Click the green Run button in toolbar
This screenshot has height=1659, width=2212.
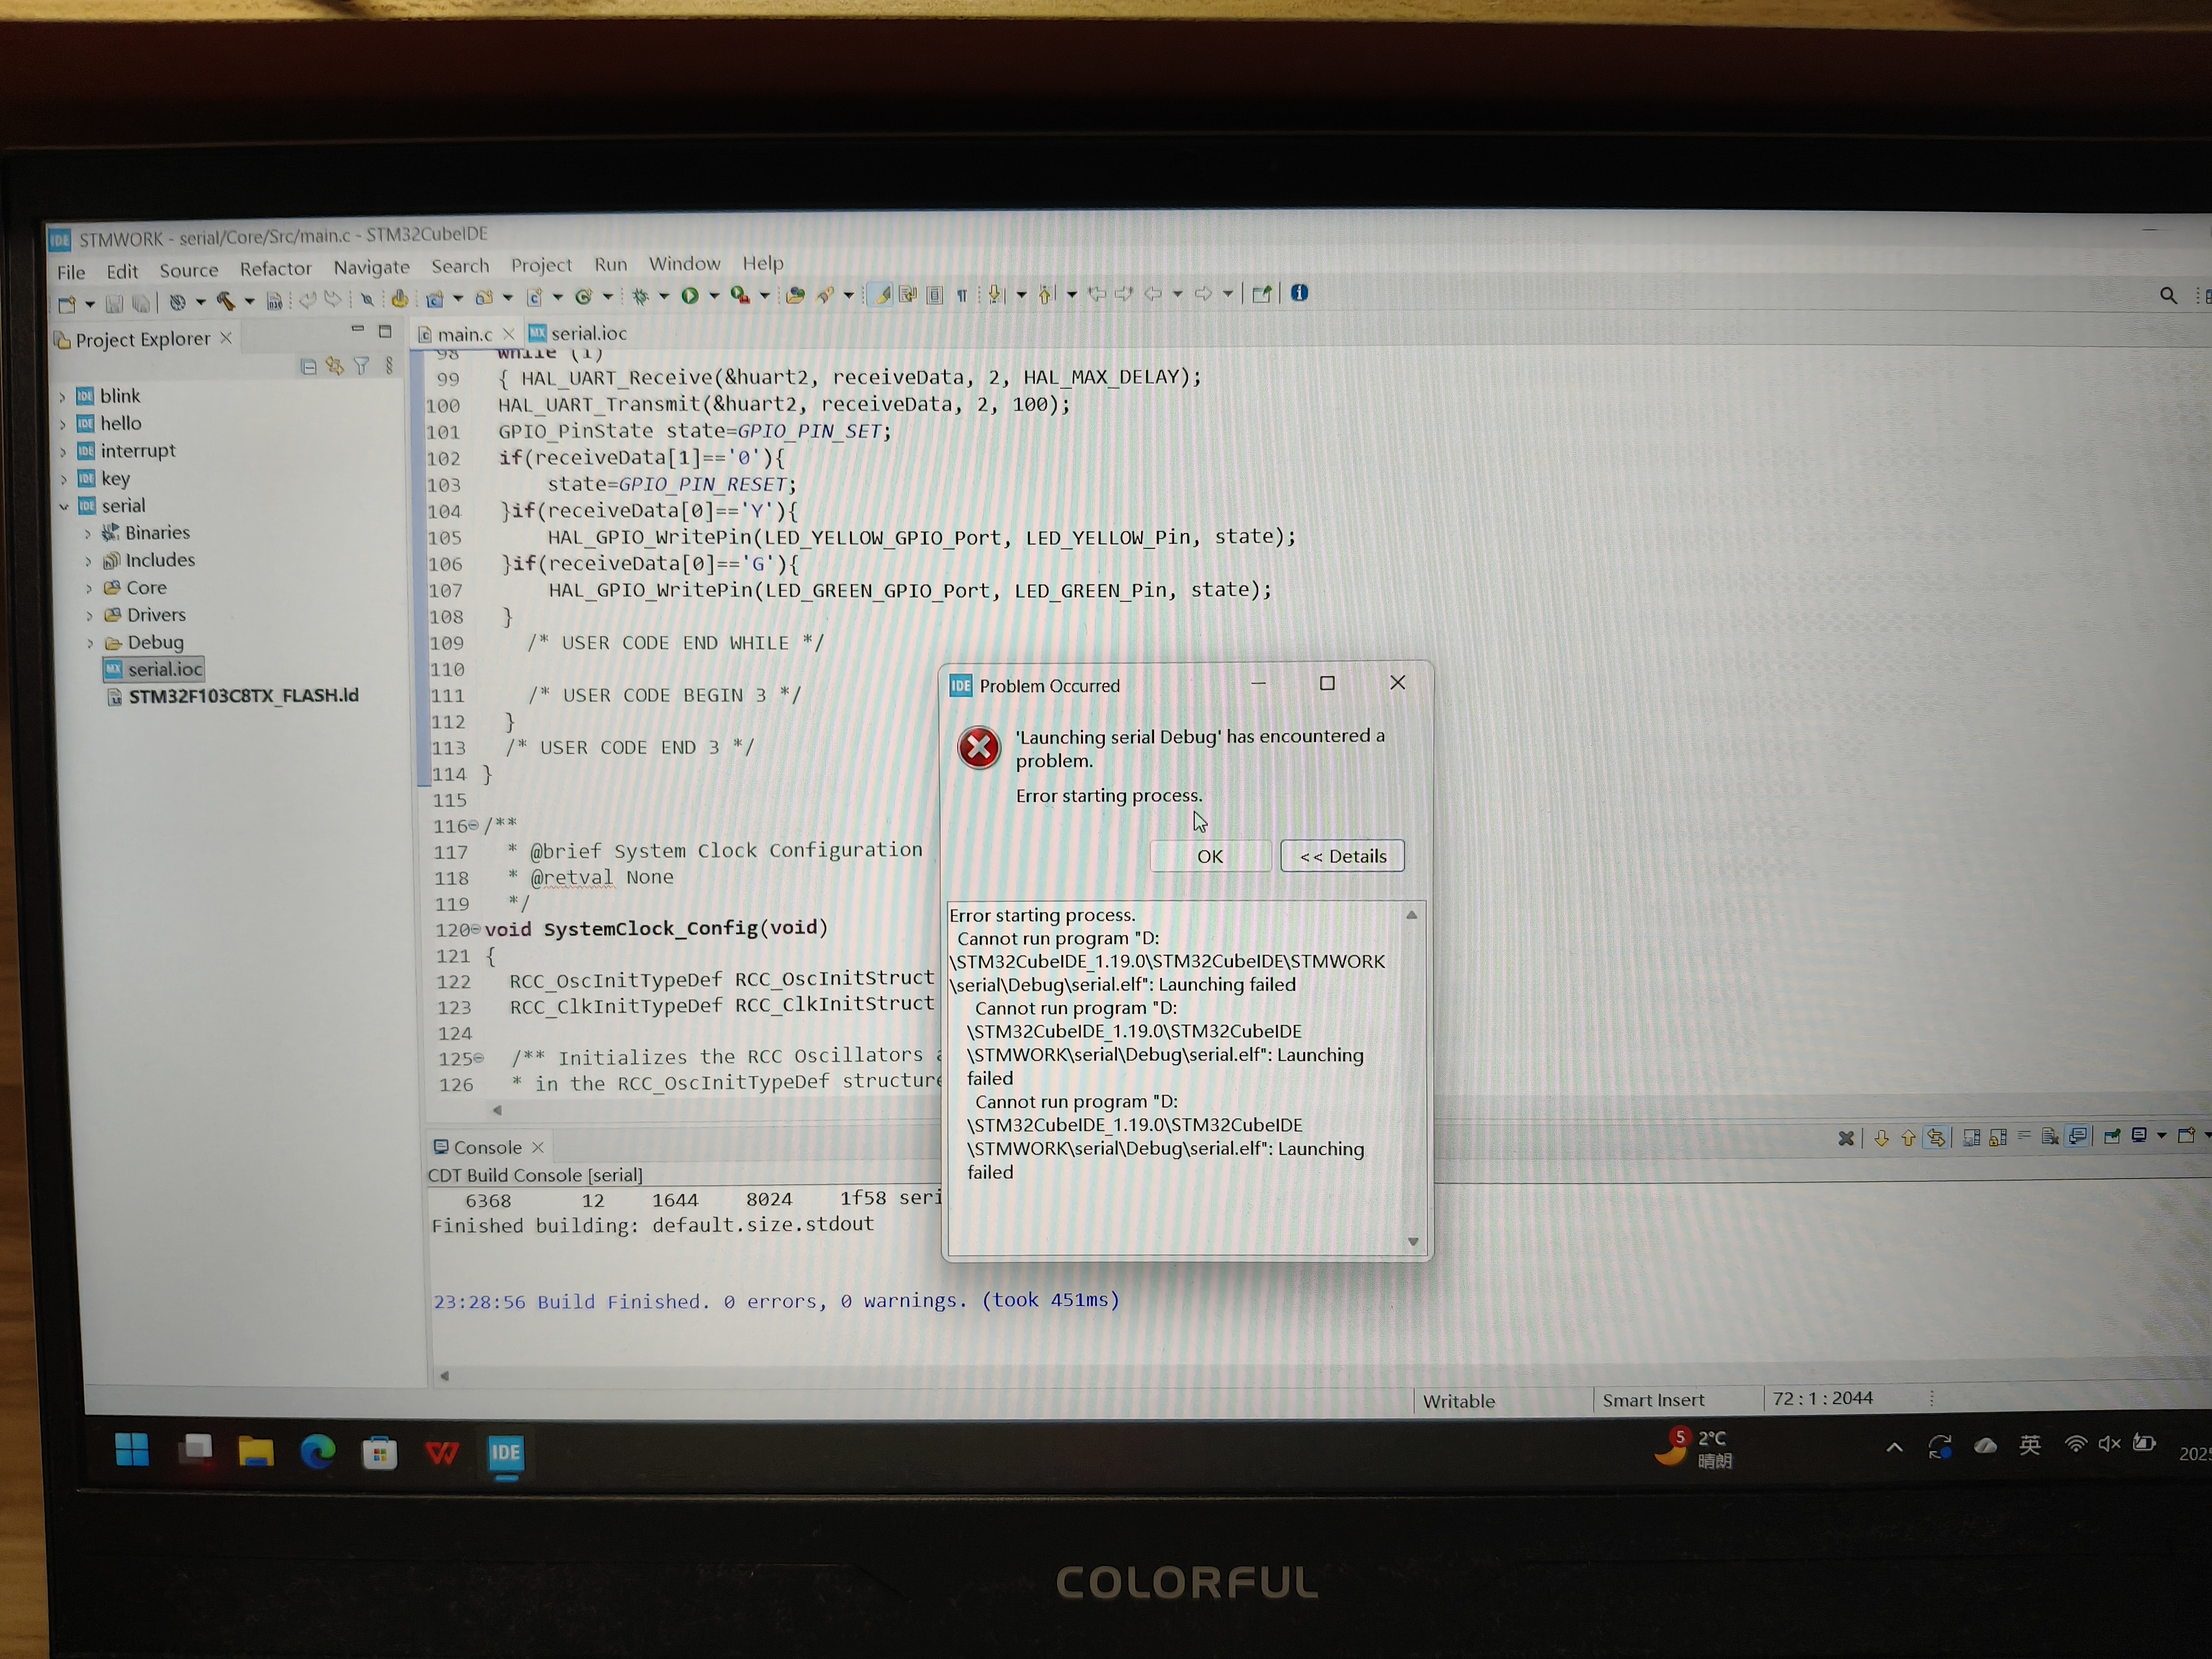(689, 296)
